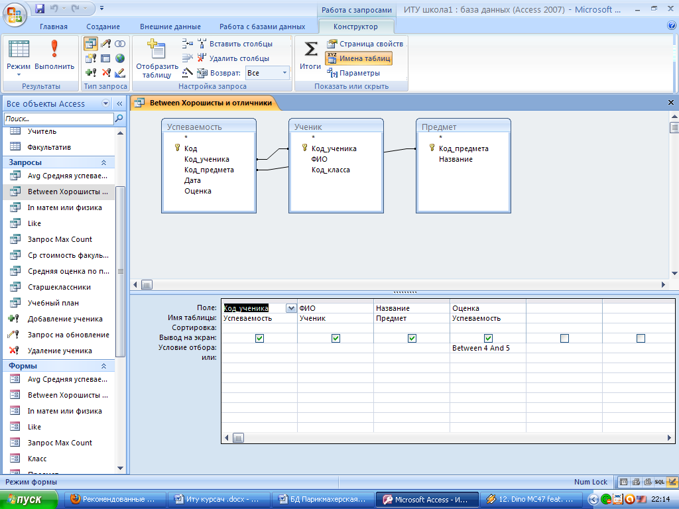Choose the Update query type pencil icon
The height and width of the screenshot is (509, 679).
105,44
